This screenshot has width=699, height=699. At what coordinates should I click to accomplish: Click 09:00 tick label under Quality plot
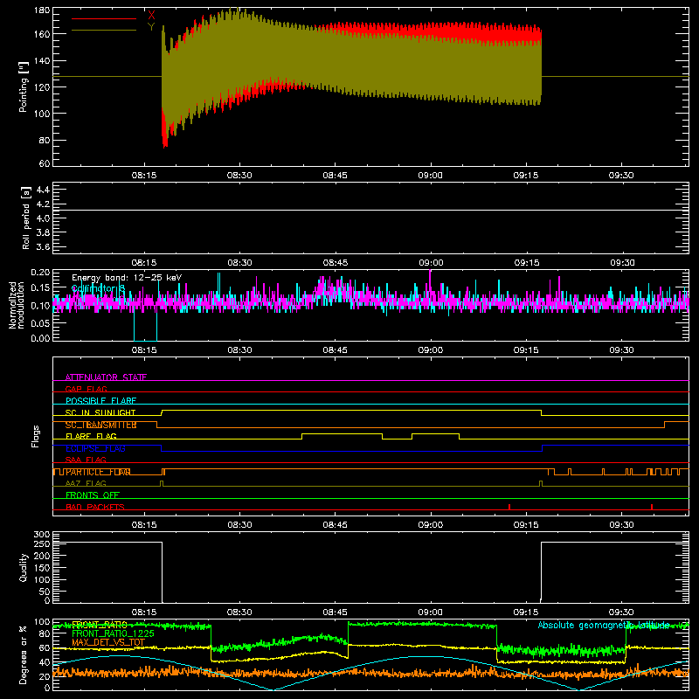click(x=431, y=612)
